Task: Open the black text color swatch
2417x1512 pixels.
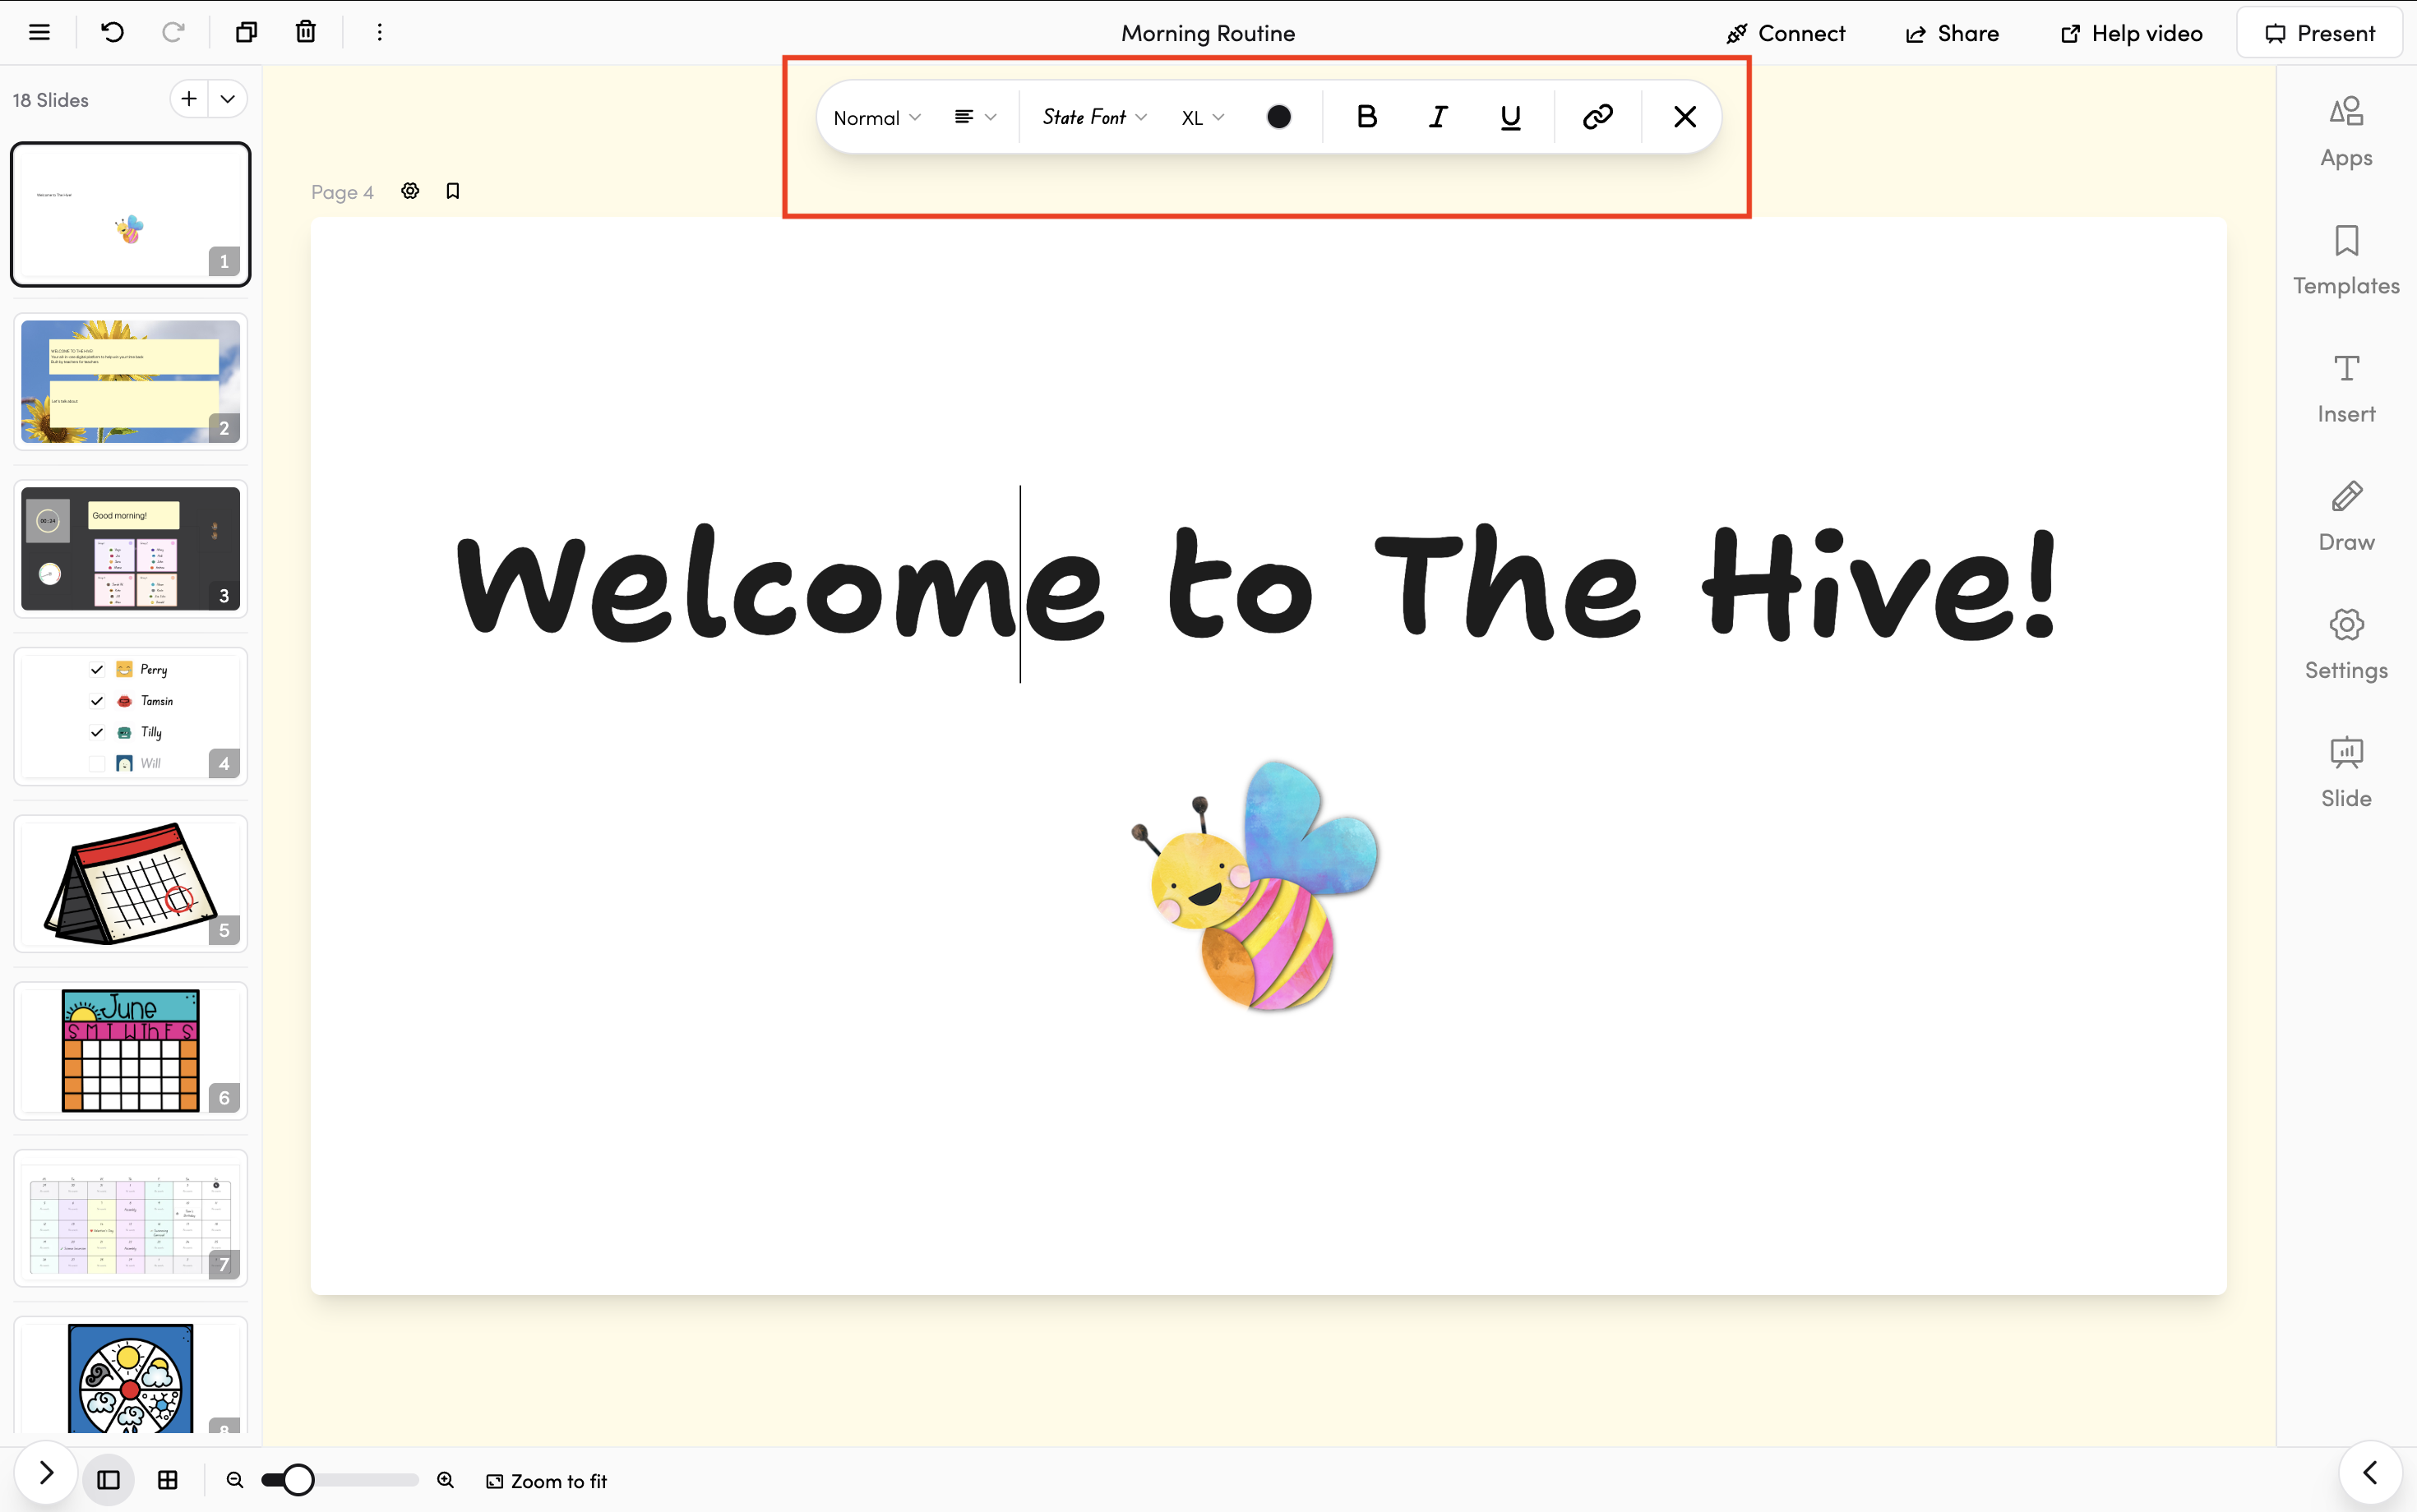Action: (1278, 117)
